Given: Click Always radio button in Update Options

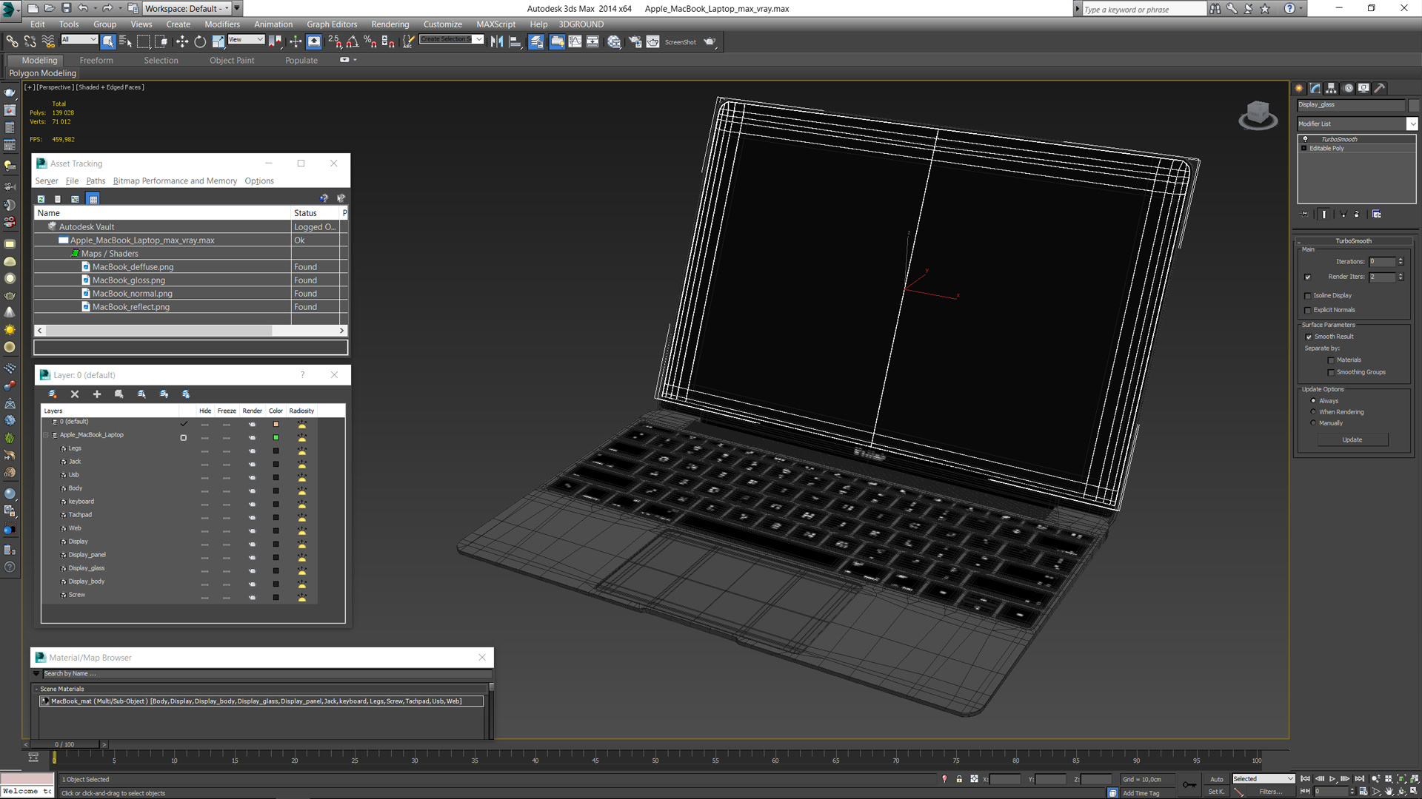Looking at the screenshot, I should [1312, 400].
